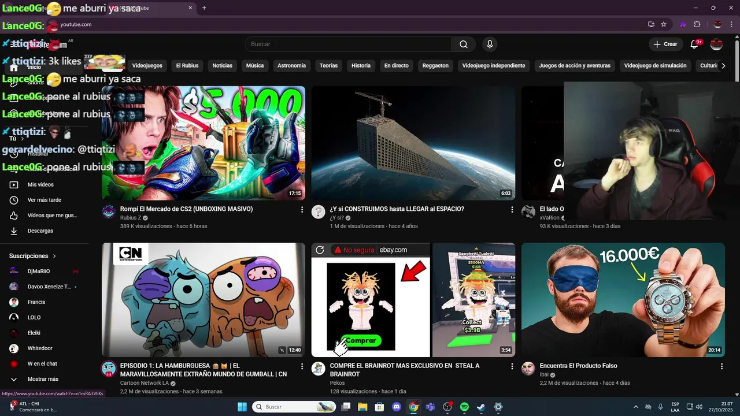740x416 pixels.
Task: Bookmark this page with the star icon
Action: [664, 24]
